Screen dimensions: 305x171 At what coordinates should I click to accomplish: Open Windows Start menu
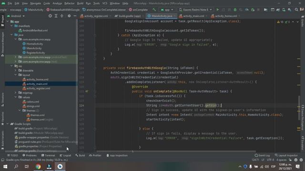tap(5, 166)
